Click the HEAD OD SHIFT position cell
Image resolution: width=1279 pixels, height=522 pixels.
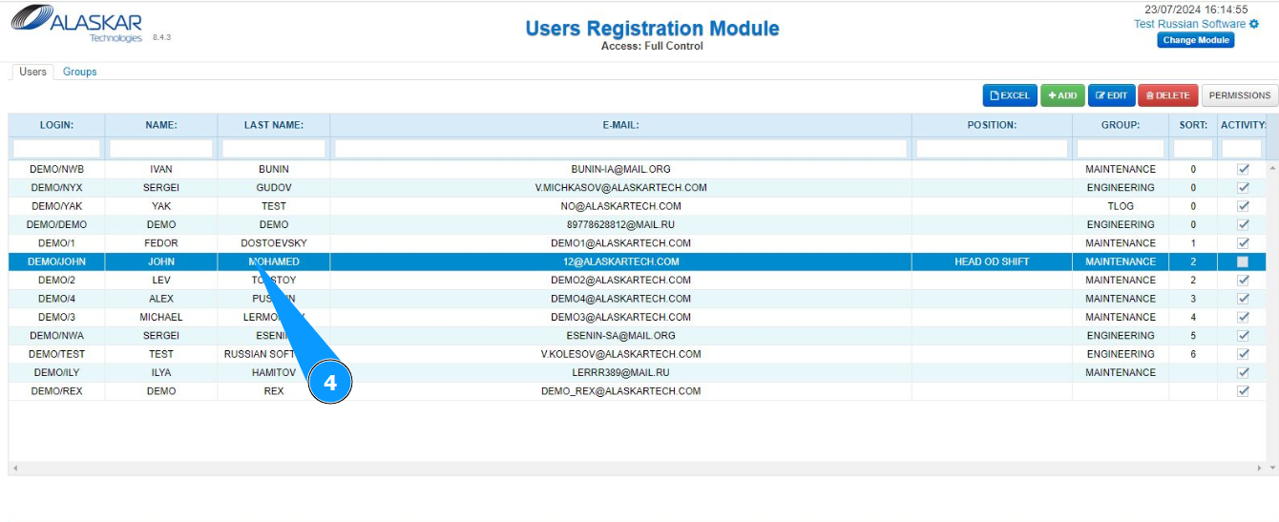tap(992, 261)
